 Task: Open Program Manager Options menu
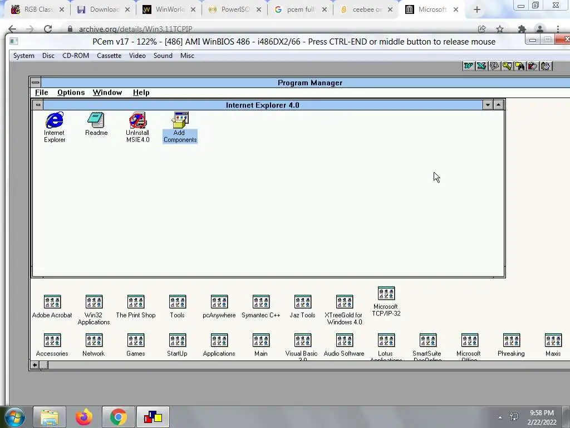(x=71, y=93)
